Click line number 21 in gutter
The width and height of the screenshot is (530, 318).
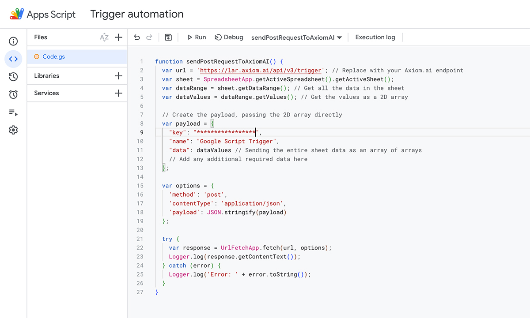pyautogui.click(x=140, y=239)
